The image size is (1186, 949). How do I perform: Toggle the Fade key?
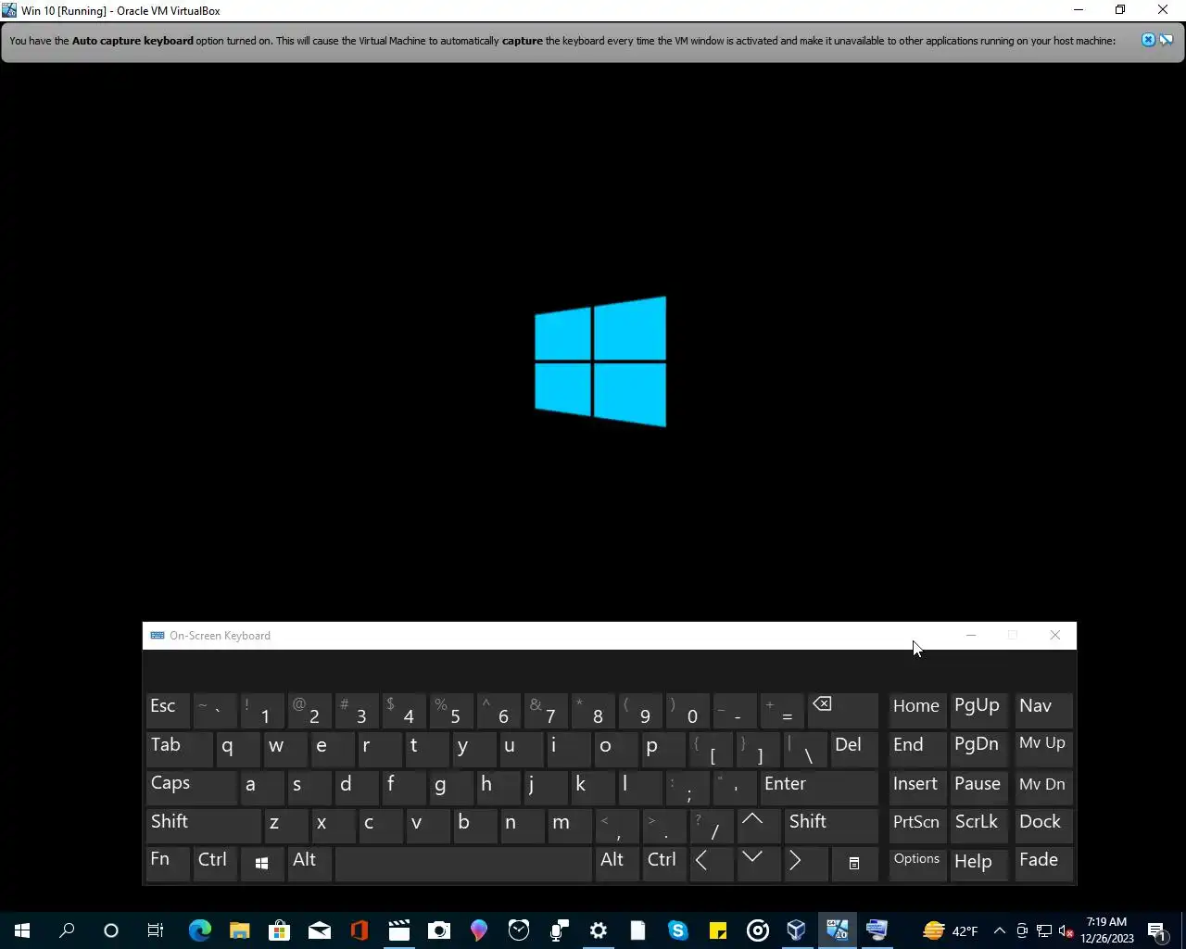[1043, 864]
